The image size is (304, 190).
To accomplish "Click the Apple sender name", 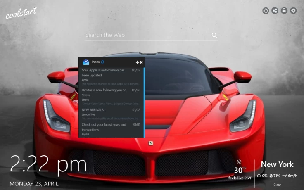I will pyautogui.click(x=85, y=80).
